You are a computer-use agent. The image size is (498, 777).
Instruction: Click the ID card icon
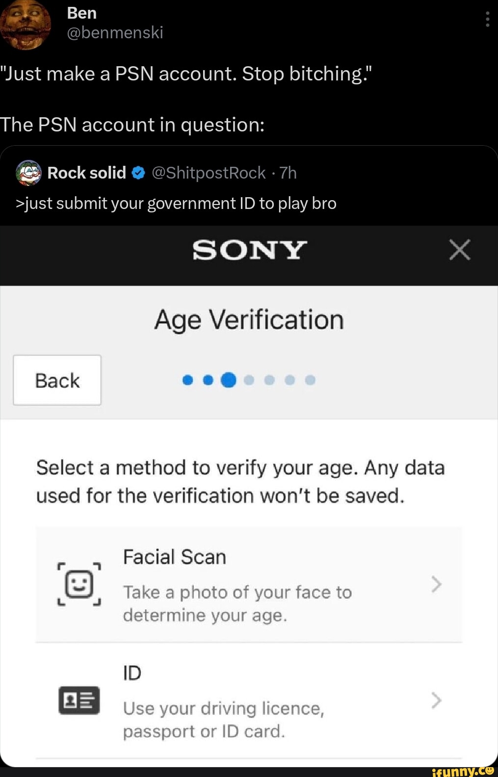[x=79, y=700]
